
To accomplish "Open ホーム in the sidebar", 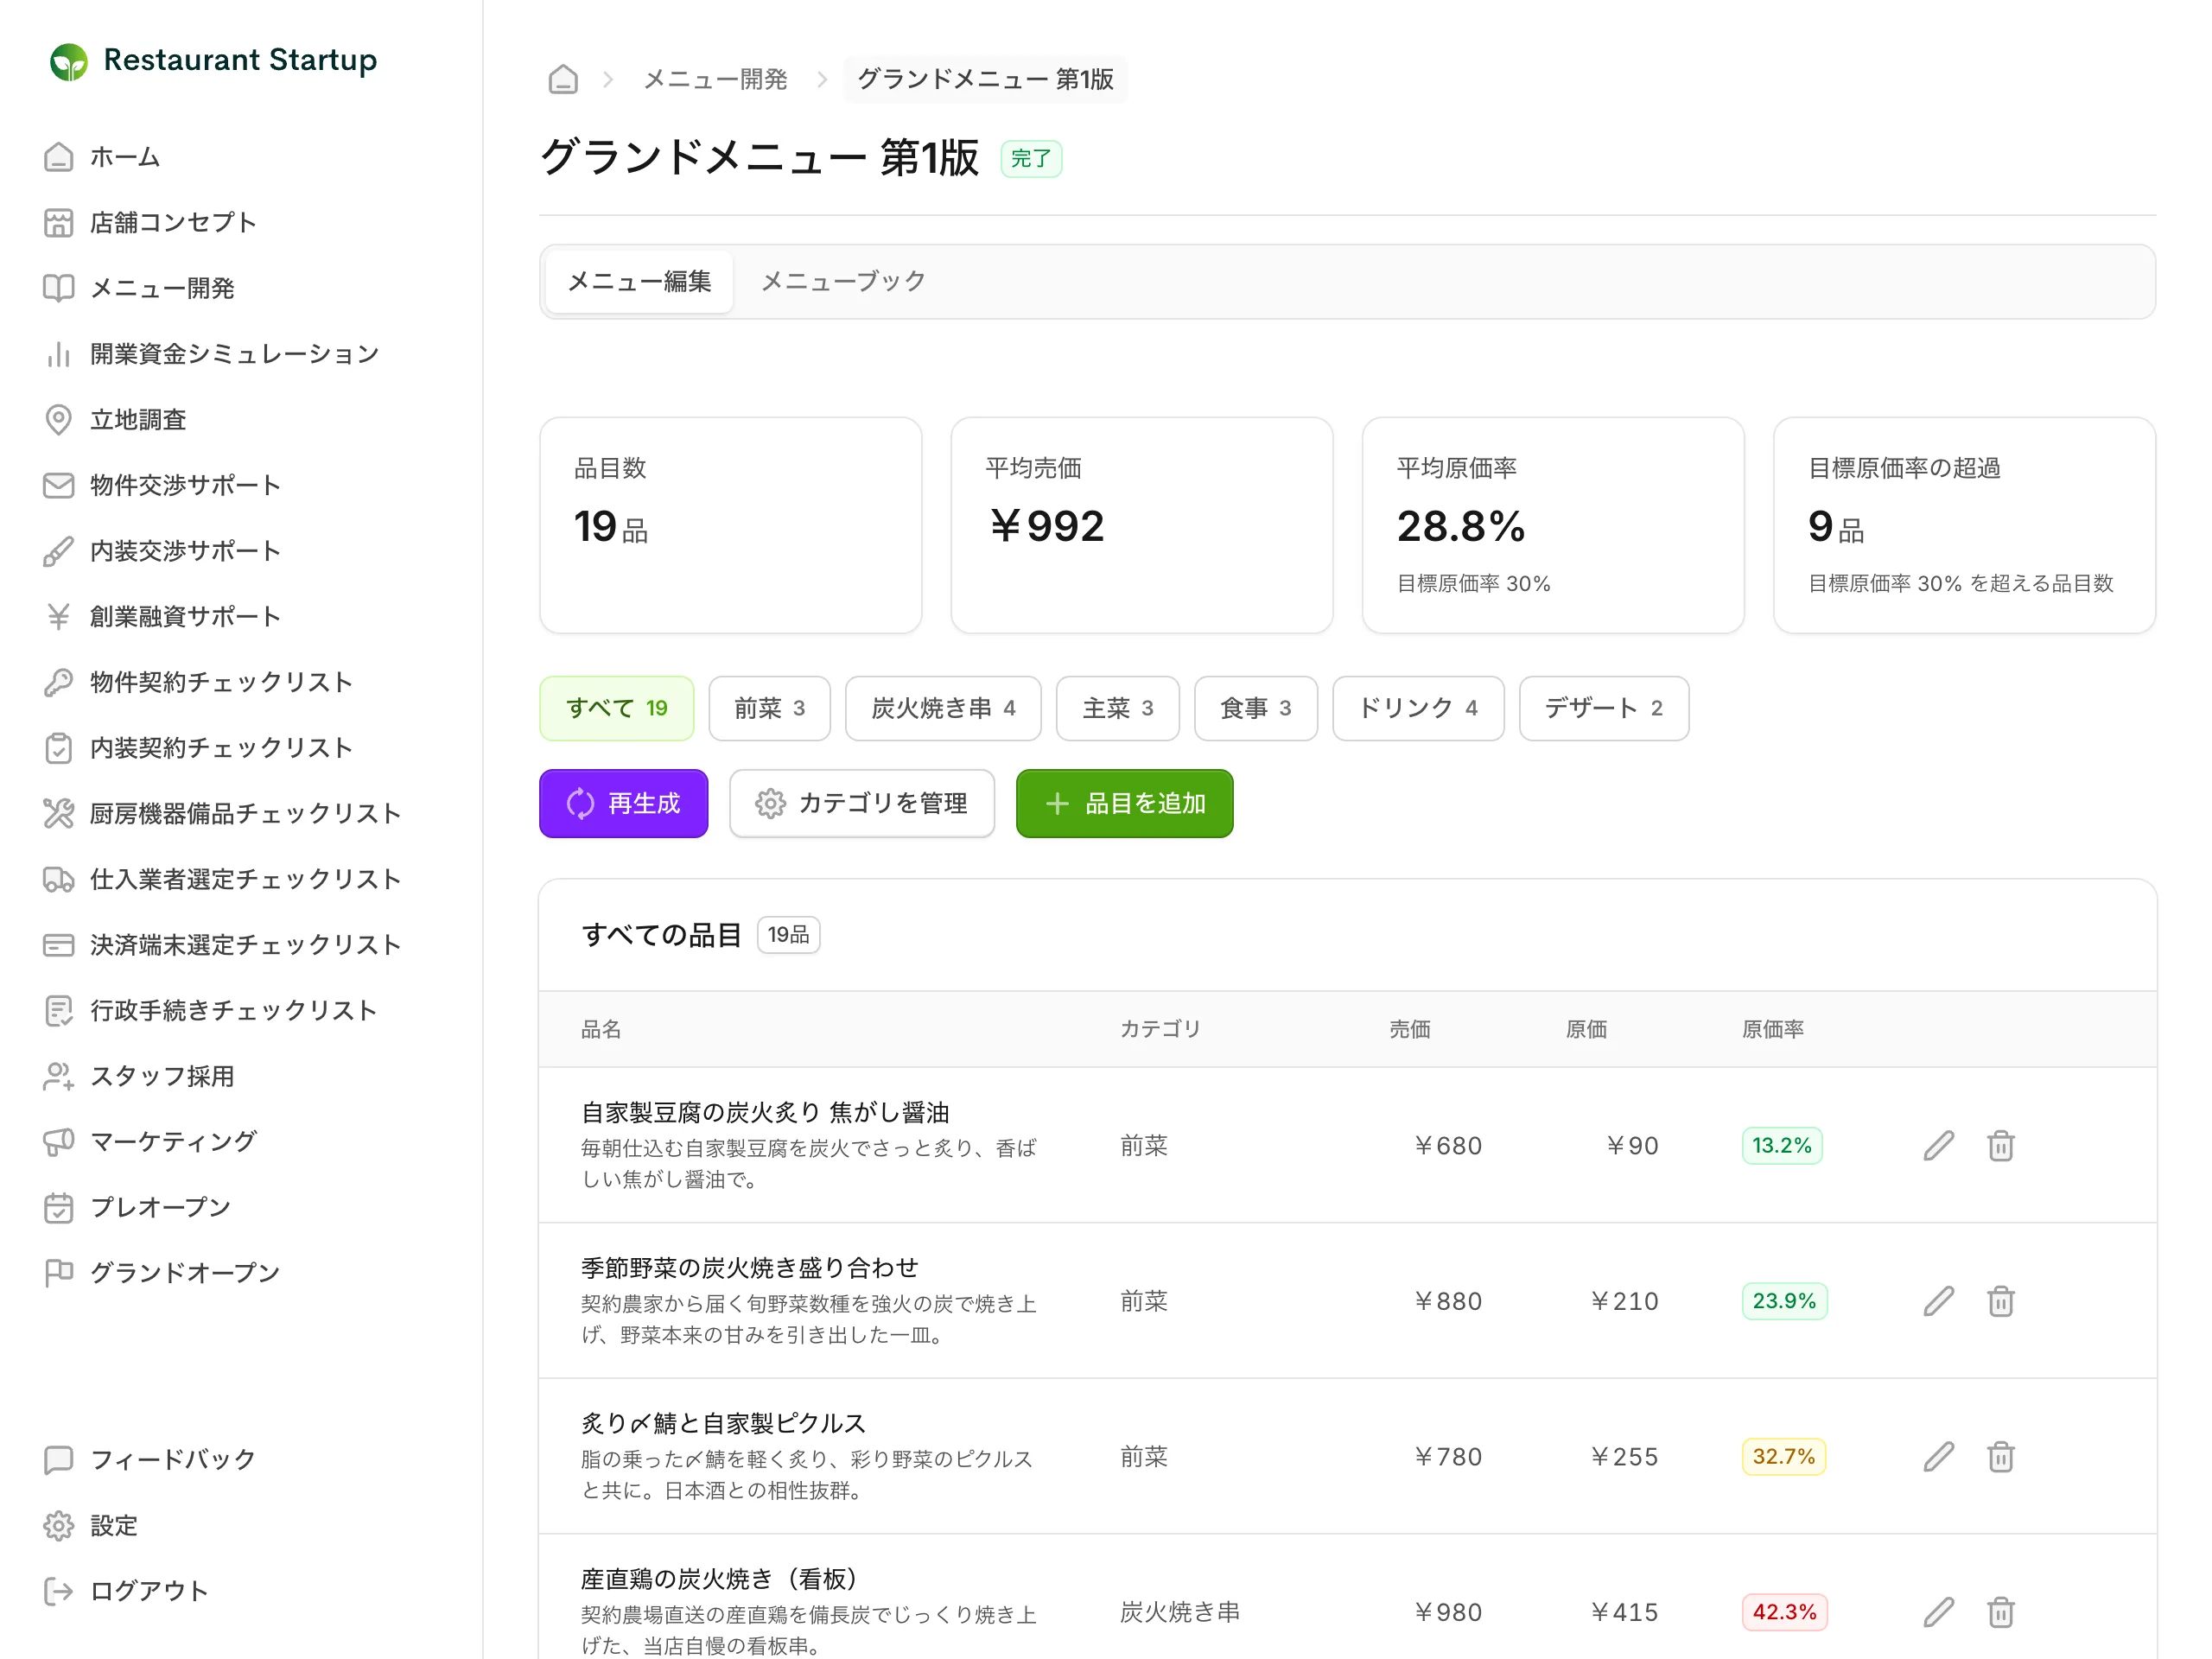I will pos(125,157).
